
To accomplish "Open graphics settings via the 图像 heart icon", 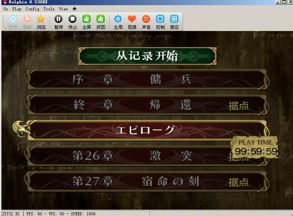I will 132,21.
